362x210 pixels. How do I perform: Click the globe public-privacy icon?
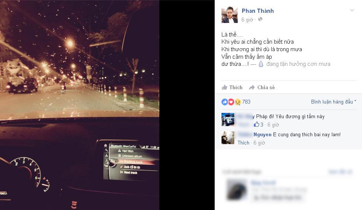tap(260, 20)
